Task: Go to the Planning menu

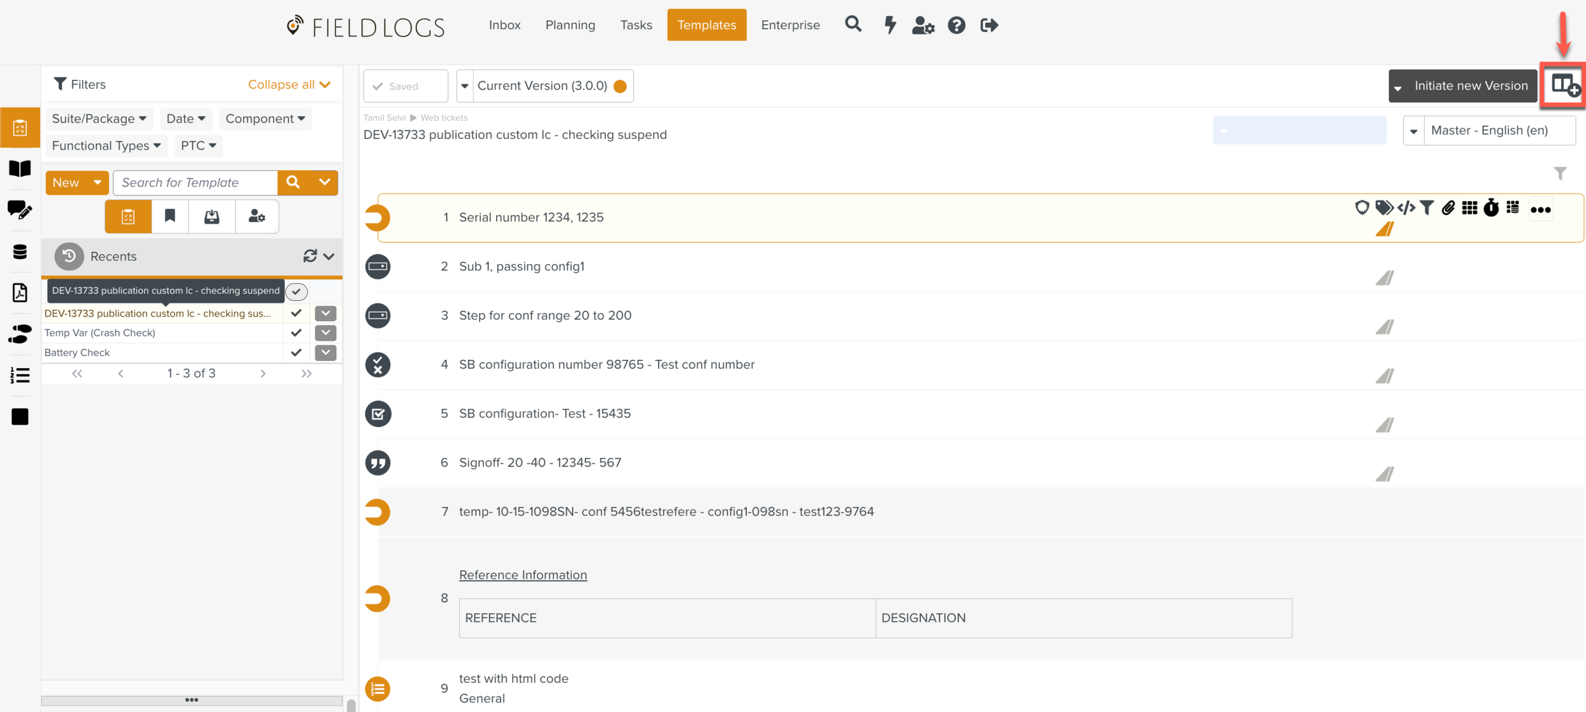Action: coord(570,25)
